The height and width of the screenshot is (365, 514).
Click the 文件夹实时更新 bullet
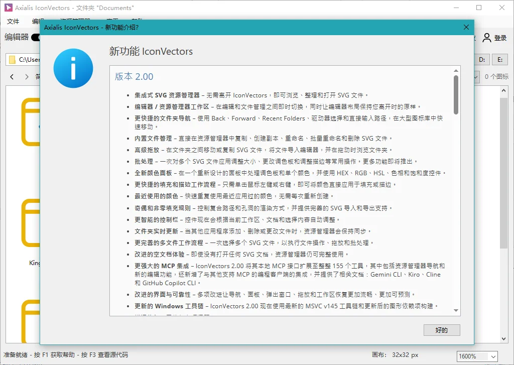pos(253,231)
